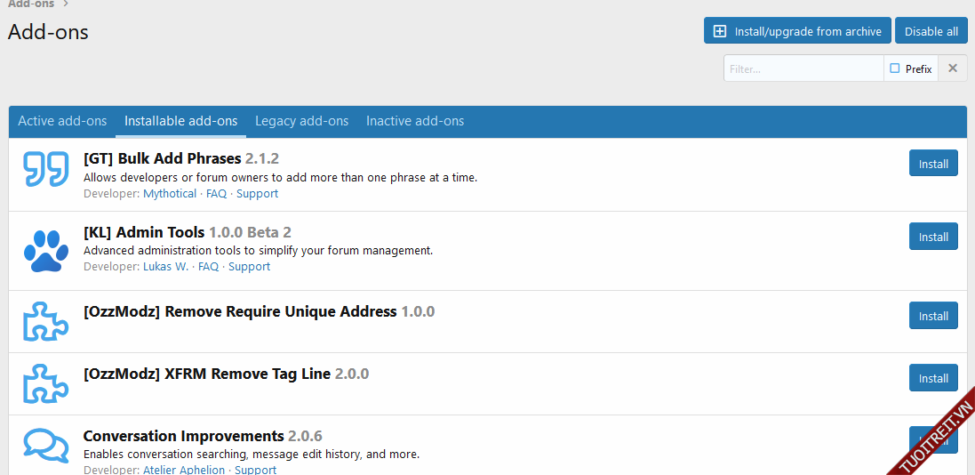Viewport: 975px width, 475px height.
Task: Focus the Filter text field
Action: click(x=803, y=68)
